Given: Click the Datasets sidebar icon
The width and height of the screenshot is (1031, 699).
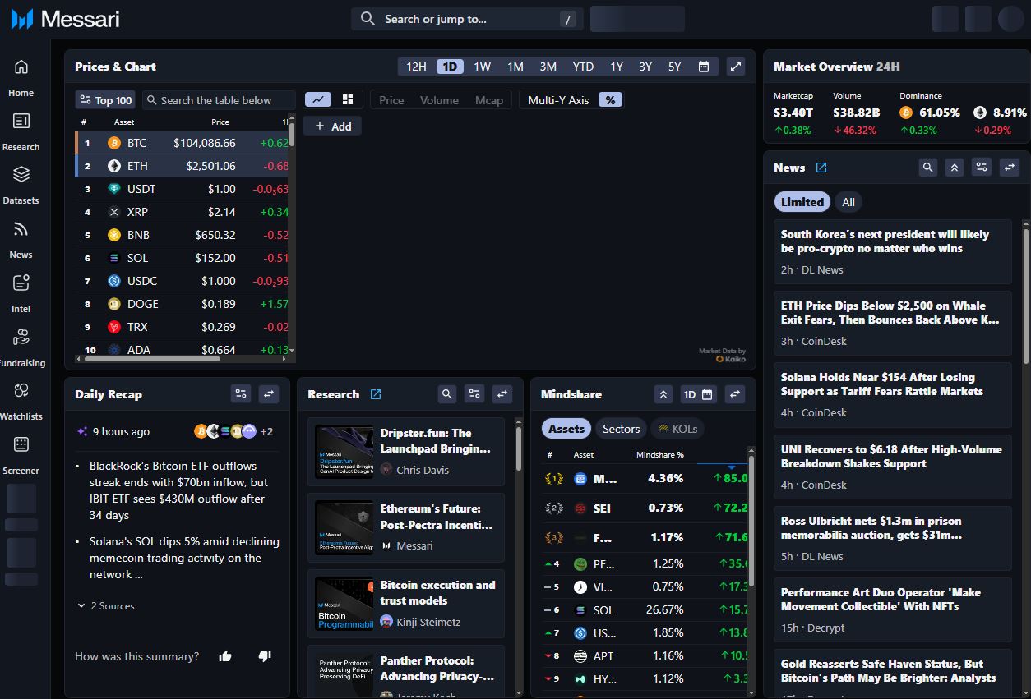Looking at the screenshot, I should [x=21, y=175].
